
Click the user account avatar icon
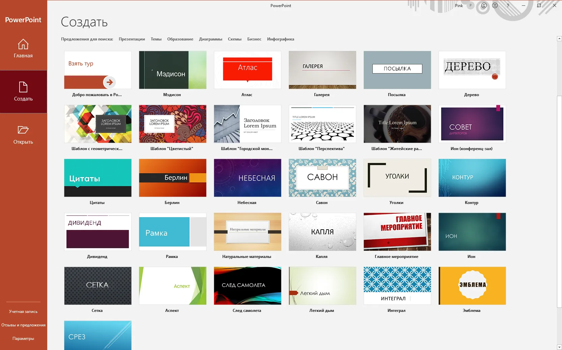(471, 5)
